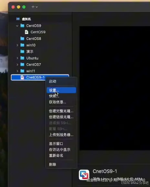Collapse the CentOS9 folder chevron

[x=17, y=26]
